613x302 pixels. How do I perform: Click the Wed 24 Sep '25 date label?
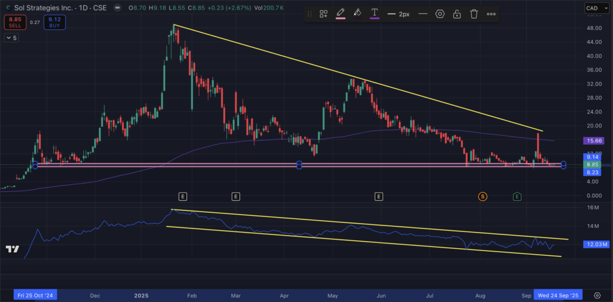coord(559,295)
